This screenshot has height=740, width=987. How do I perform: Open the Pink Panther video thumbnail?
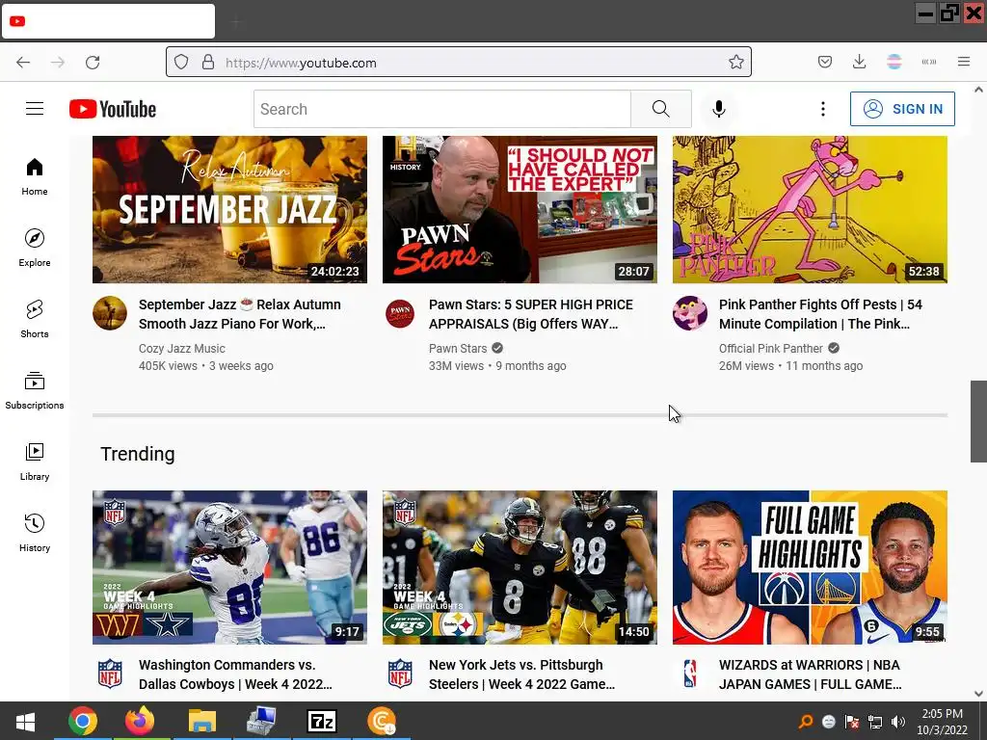(x=810, y=209)
